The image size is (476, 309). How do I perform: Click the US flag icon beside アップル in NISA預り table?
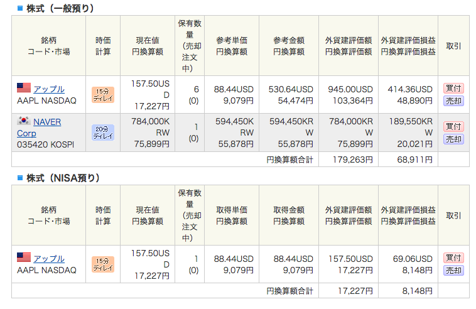(x=24, y=257)
